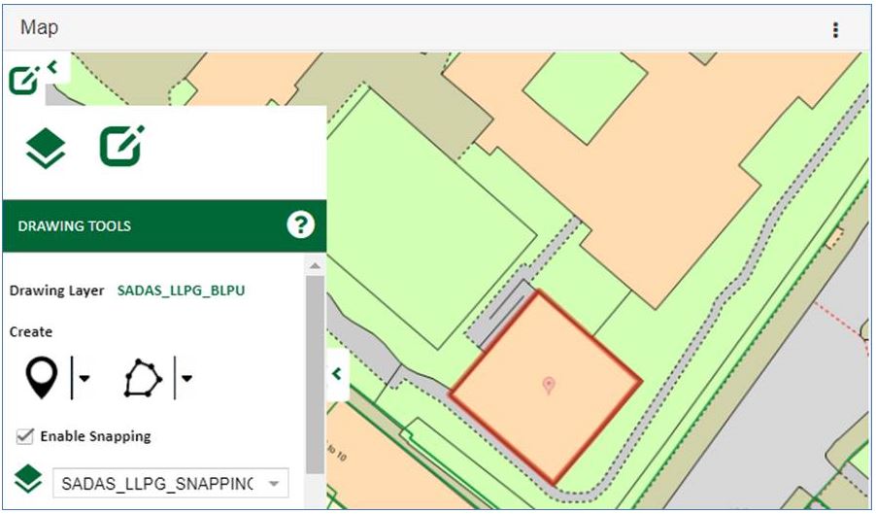Open the Drawing Tools edit tab icon
Viewport: 876px width, 514px height.
(121, 146)
